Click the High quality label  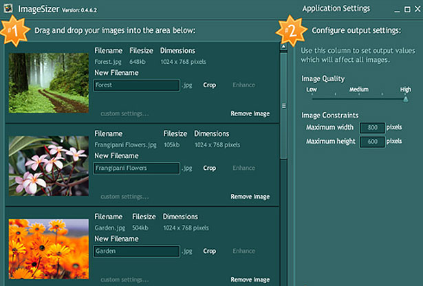pos(406,90)
